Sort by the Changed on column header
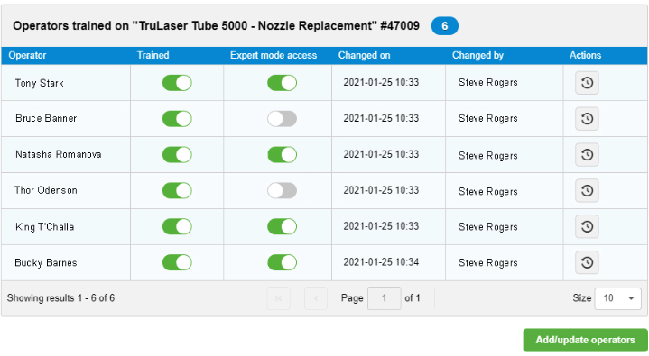The image size is (649, 356). 365,55
